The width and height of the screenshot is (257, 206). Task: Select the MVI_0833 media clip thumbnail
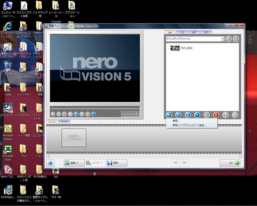[x=175, y=48]
